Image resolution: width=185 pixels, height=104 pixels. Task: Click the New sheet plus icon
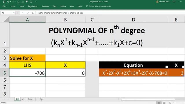pyautogui.click(x=41, y=99)
